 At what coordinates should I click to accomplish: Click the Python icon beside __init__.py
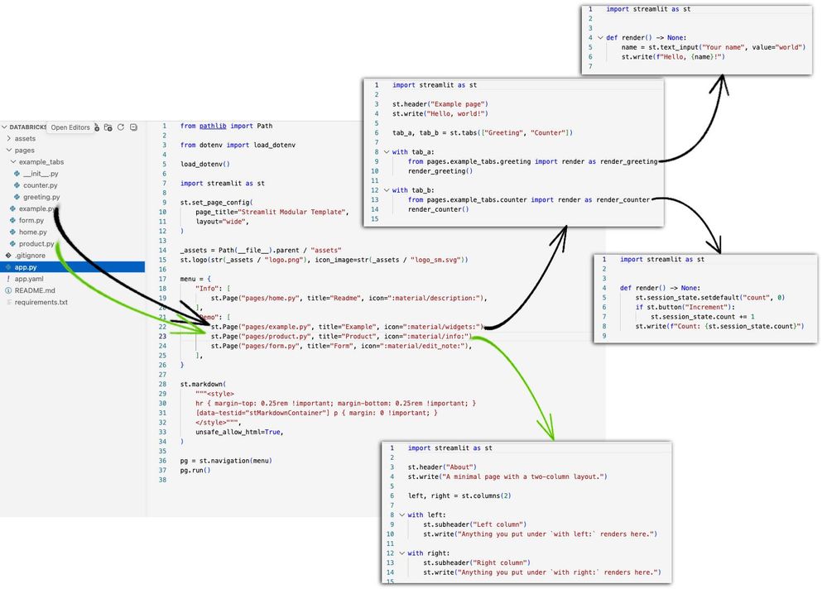pos(17,174)
